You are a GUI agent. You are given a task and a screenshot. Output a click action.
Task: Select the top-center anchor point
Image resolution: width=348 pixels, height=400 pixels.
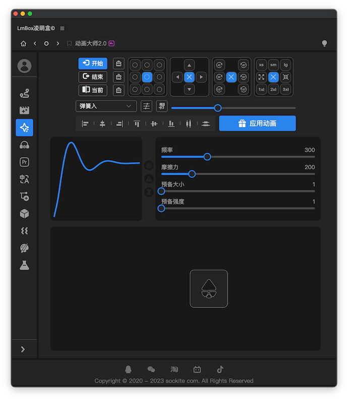147,65
